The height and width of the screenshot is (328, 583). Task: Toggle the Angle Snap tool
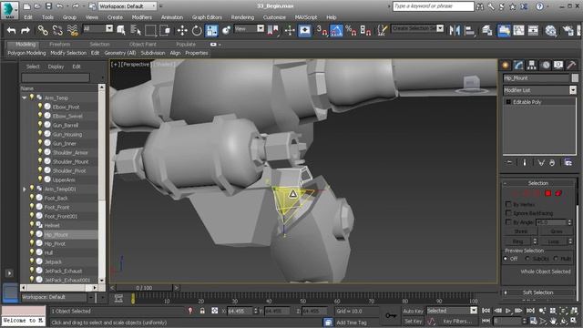click(x=336, y=30)
